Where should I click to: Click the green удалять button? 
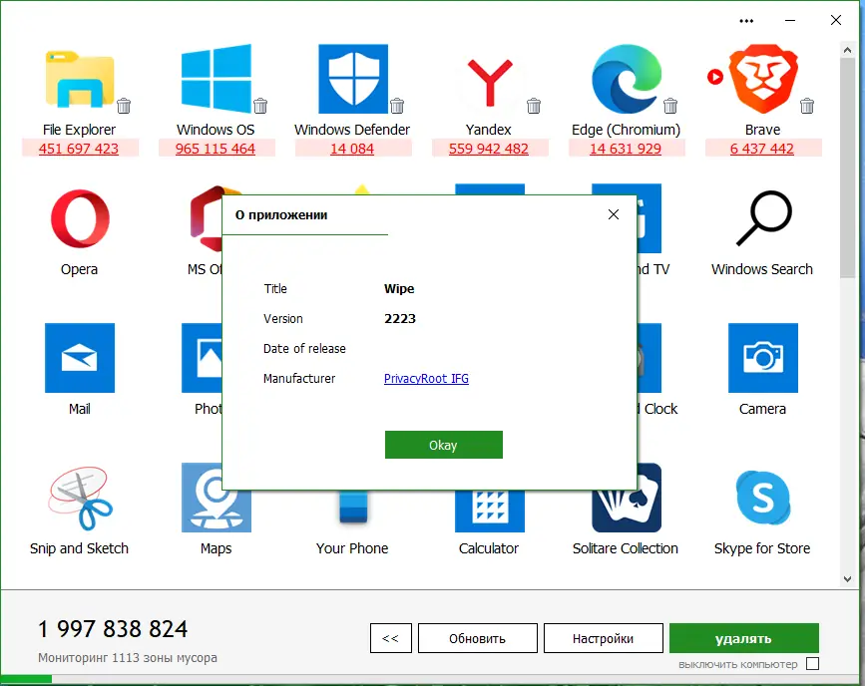(x=743, y=638)
